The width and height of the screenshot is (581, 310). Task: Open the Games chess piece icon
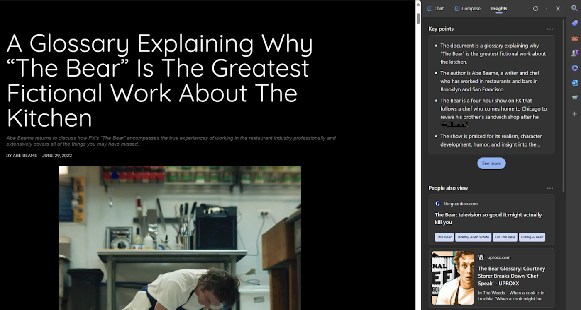tap(574, 53)
